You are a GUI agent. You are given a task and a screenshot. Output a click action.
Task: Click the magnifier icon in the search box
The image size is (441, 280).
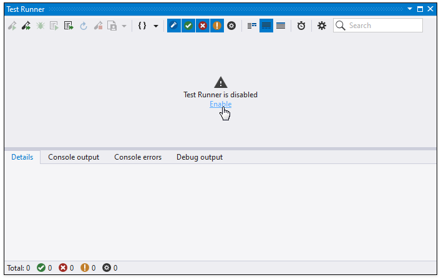(x=341, y=26)
